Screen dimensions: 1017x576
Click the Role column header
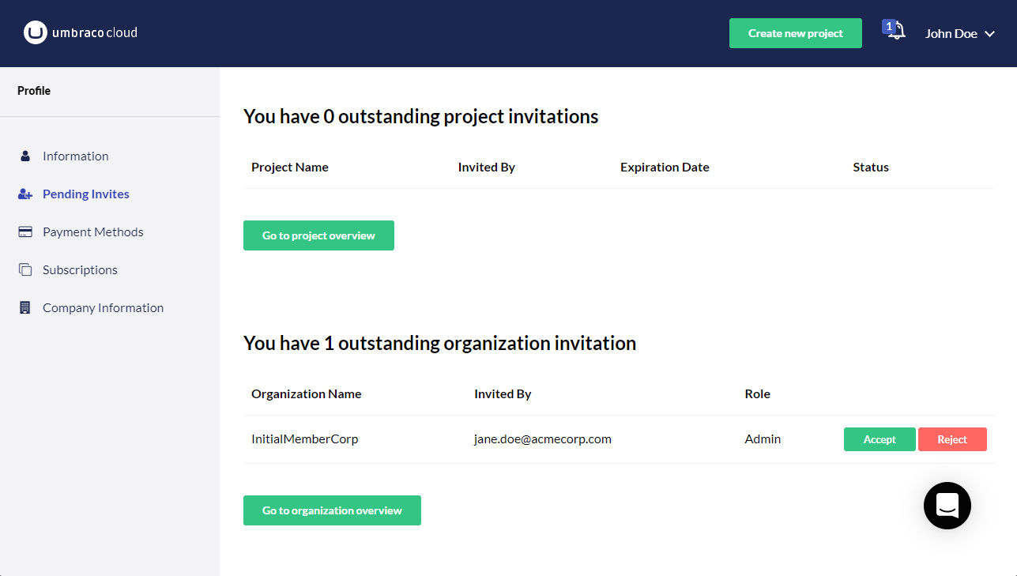point(757,393)
